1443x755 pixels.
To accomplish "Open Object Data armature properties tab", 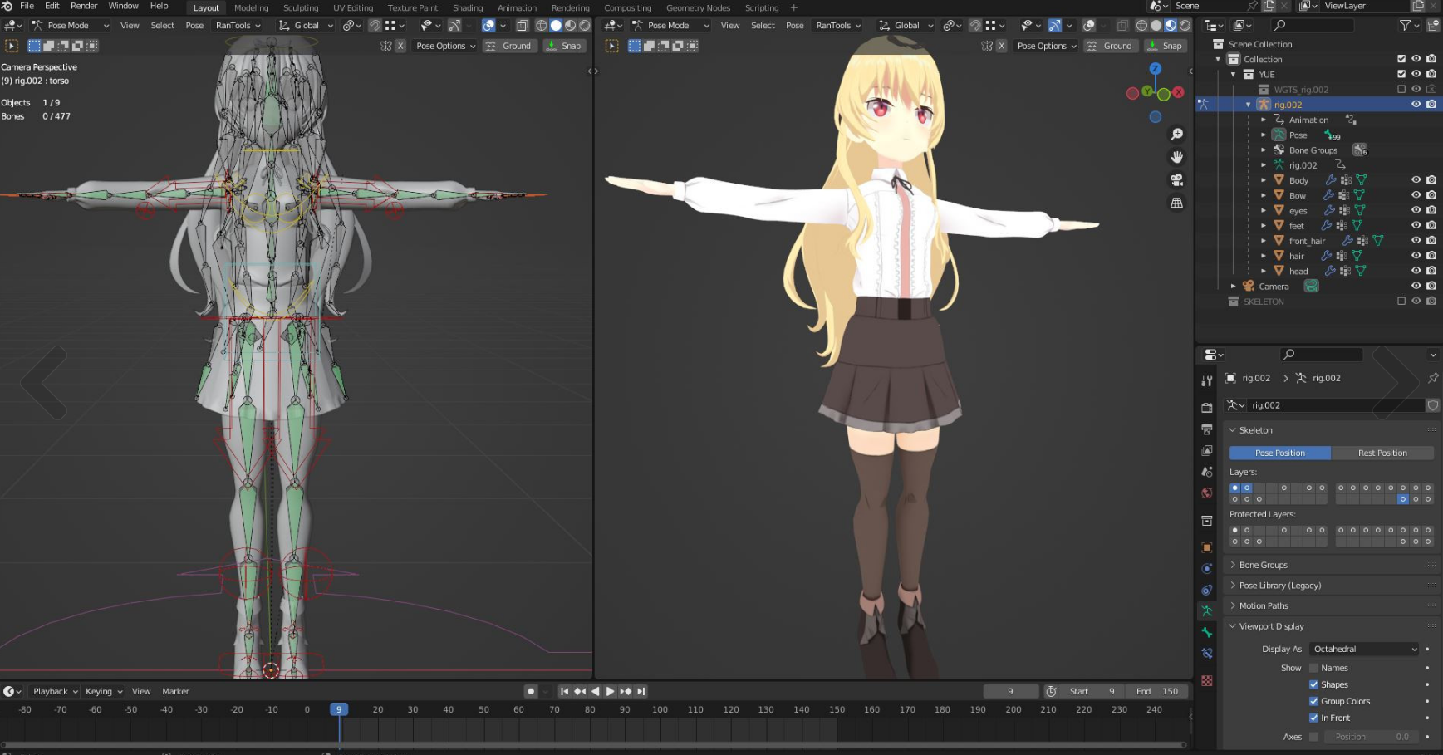I will tap(1207, 611).
